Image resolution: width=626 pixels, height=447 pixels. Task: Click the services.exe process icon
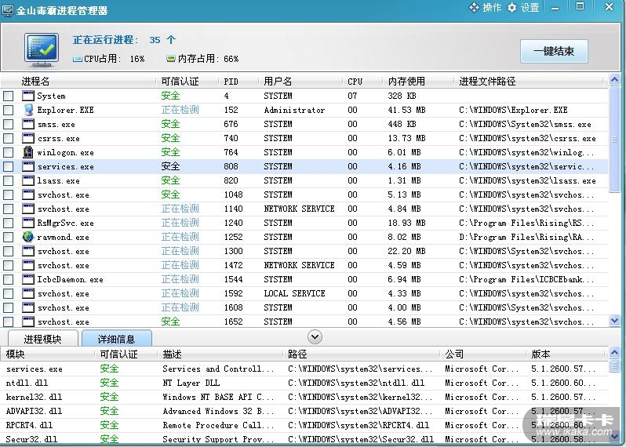pyautogui.click(x=28, y=166)
